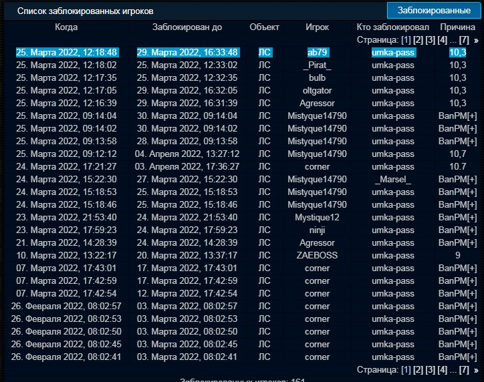This screenshot has width=484, height=382.
Task: Click Mistyque14790 in the 09:12:12 row
Action: [x=317, y=154]
